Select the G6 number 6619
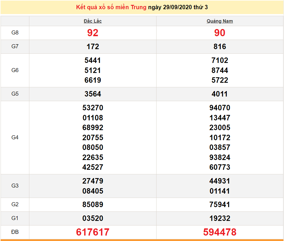This screenshot has height=241, width=284. (93, 80)
